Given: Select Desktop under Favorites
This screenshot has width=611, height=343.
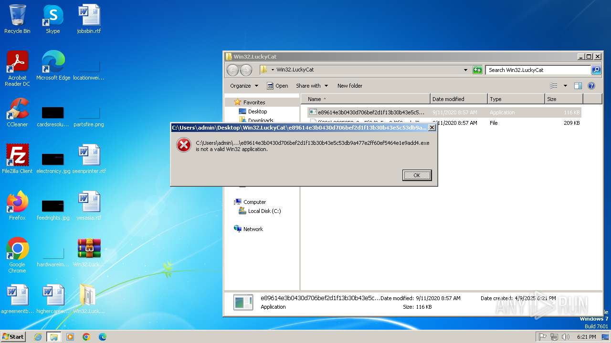Looking at the screenshot, I should pyautogui.click(x=257, y=111).
